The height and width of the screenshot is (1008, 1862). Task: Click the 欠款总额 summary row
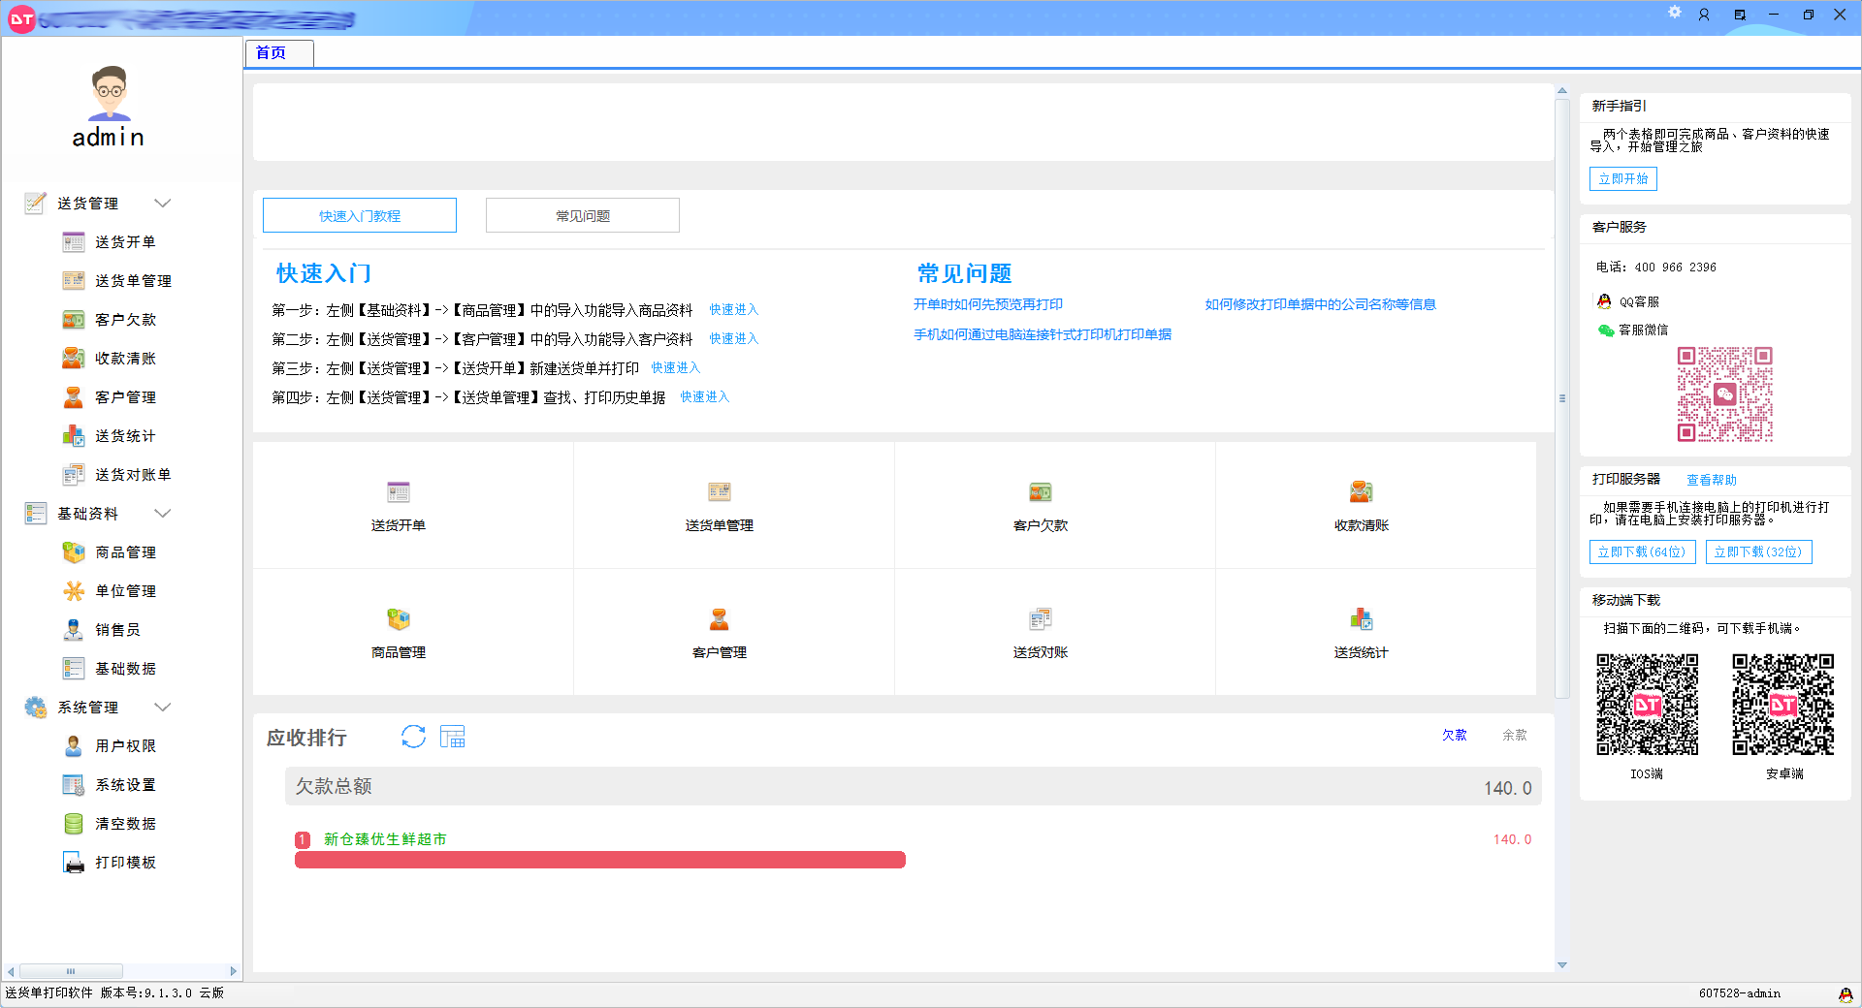click(x=913, y=787)
